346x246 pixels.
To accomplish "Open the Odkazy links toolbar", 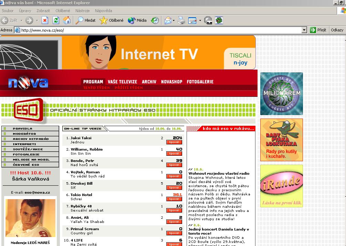I will [337, 30].
